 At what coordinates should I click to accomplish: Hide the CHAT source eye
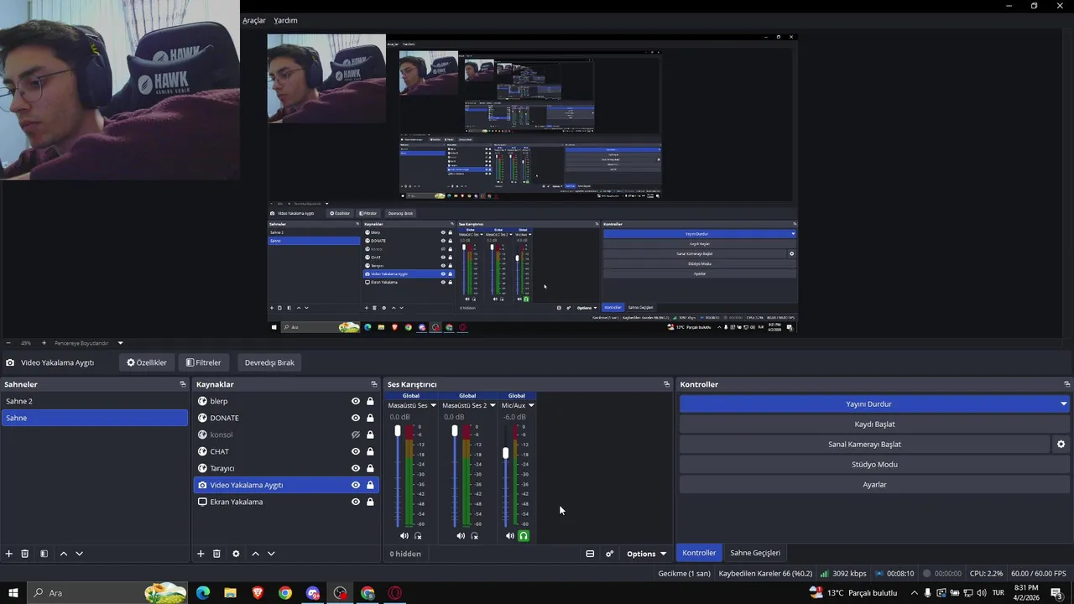tap(356, 451)
